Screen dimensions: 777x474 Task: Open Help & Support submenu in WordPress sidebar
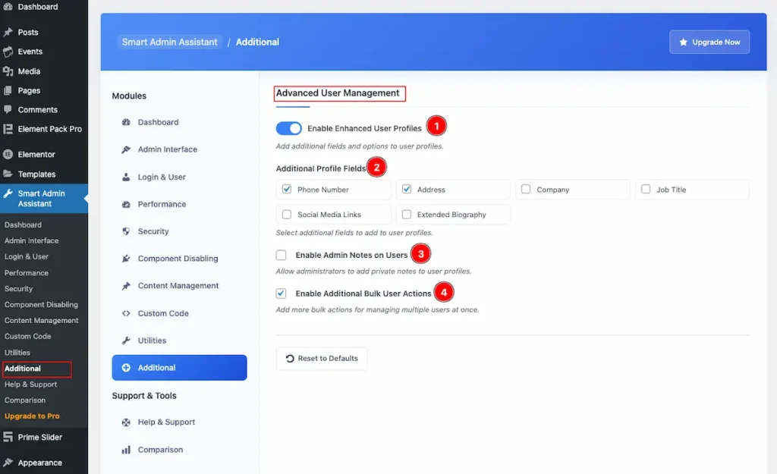point(30,385)
